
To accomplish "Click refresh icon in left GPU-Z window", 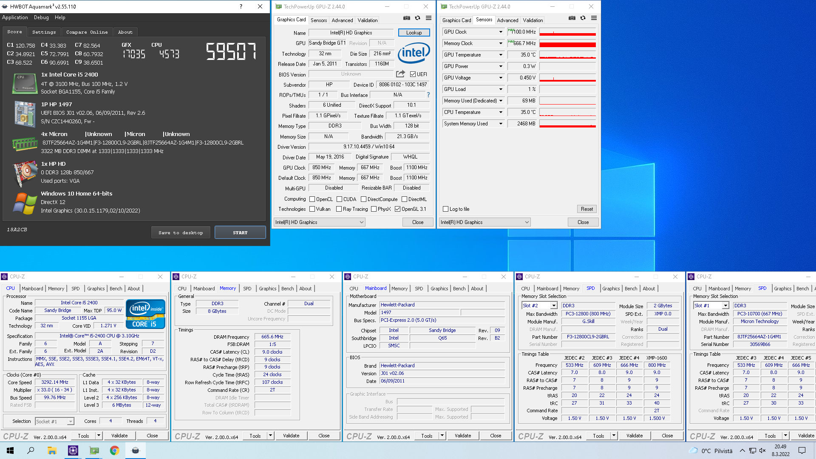I will coord(418,18).
